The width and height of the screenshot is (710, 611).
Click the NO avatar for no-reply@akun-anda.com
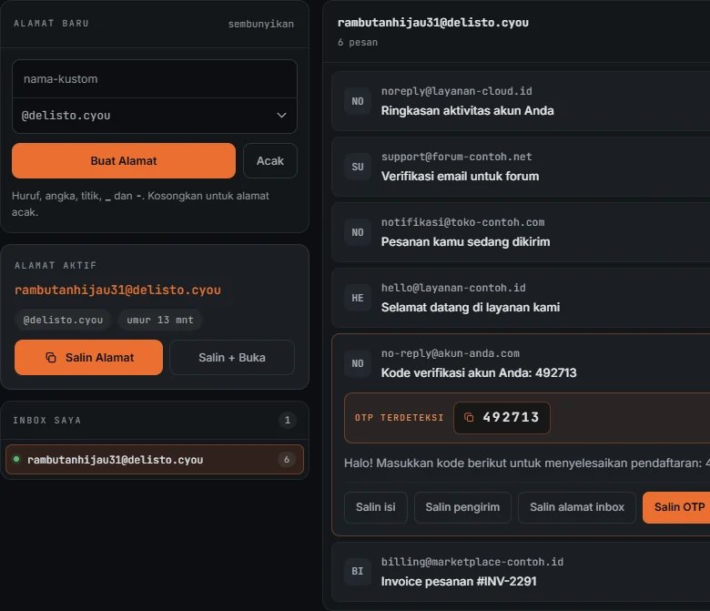(358, 363)
